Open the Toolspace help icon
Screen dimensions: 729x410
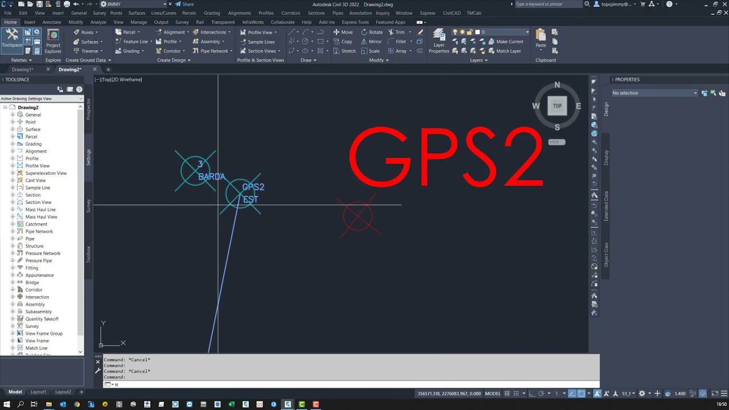(x=79, y=89)
